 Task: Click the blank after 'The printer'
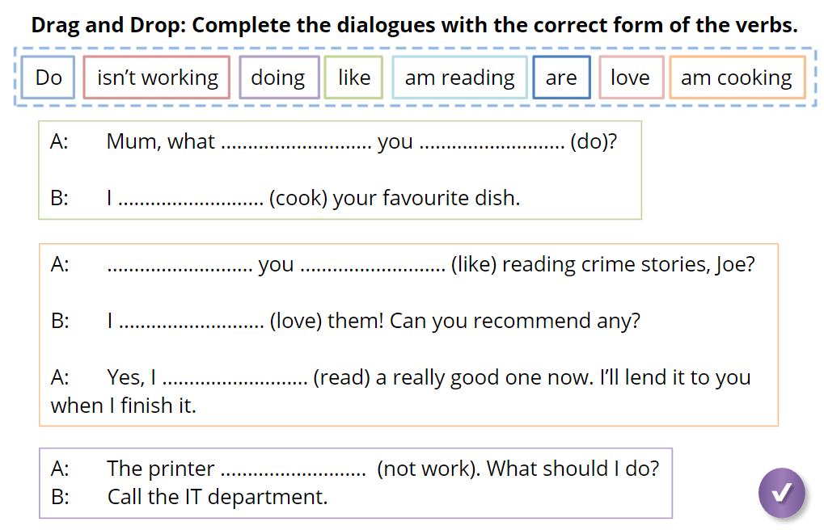coord(294,469)
